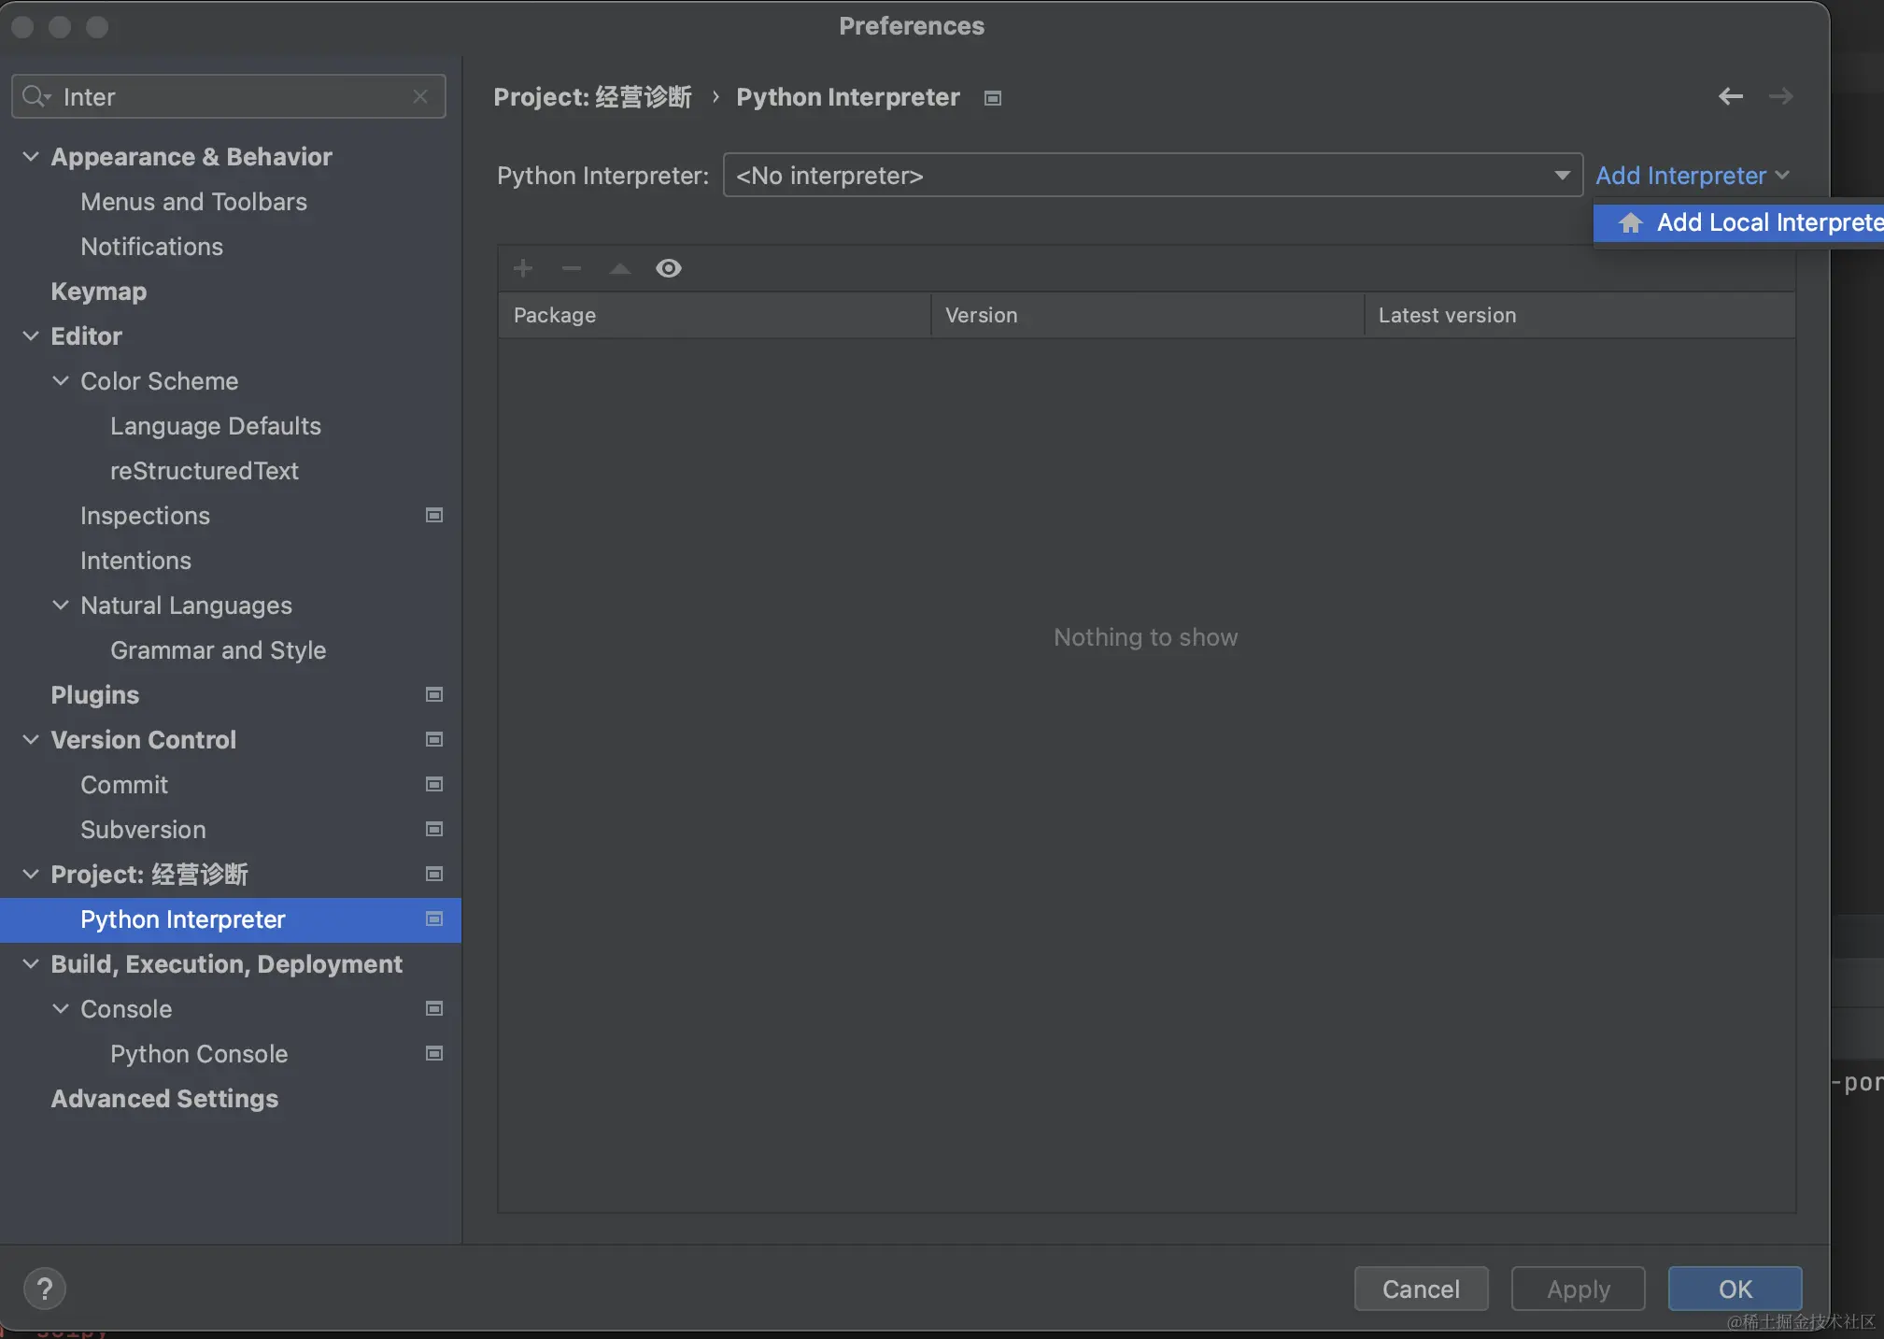Click the project-level icon next to Console

click(434, 1008)
